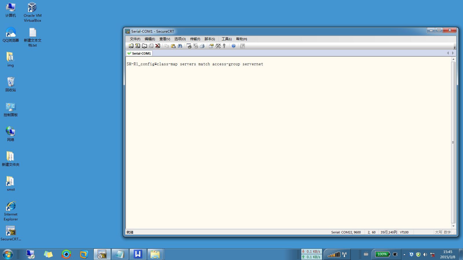Viewport: 463px width, 260px height.
Task: Click the Connect toolbar icon
Action: point(131,46)
